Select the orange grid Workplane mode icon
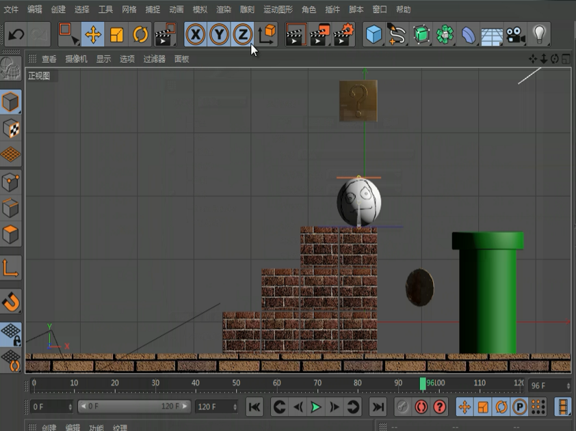Viewport: 576px width, 431px height. (11, 154)
